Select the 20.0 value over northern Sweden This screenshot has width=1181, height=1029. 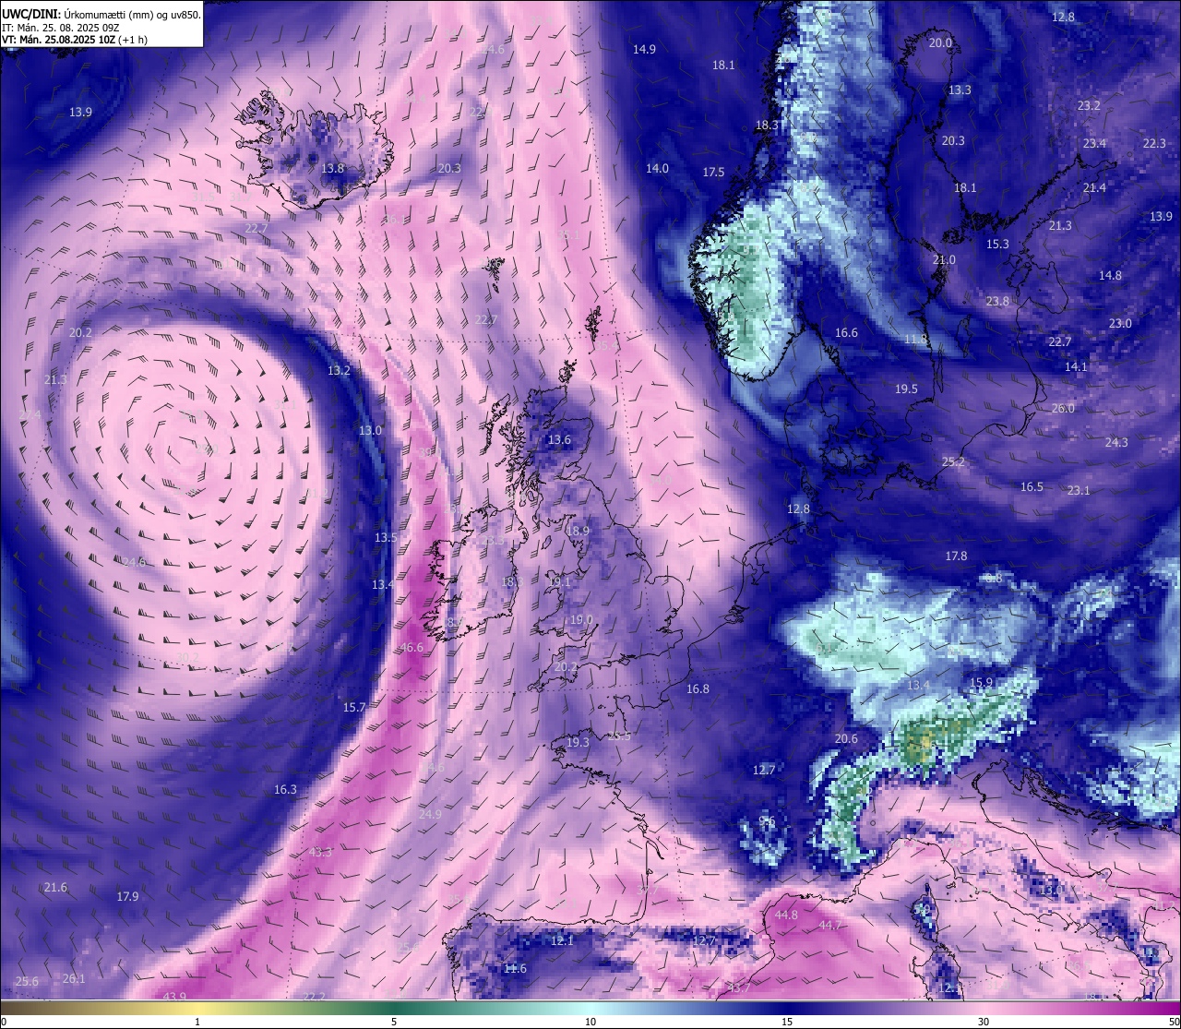(940, 43)
